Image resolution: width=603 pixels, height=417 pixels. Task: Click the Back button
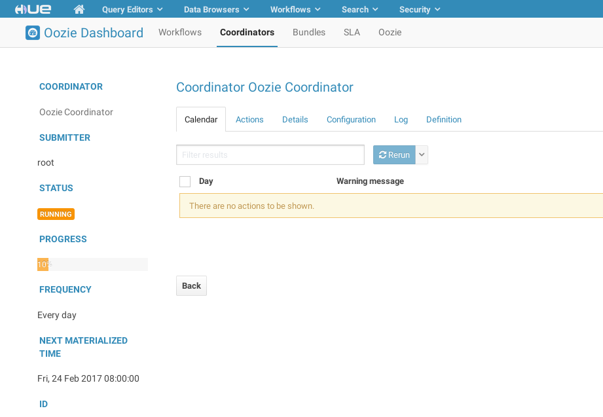click(191, 285)
